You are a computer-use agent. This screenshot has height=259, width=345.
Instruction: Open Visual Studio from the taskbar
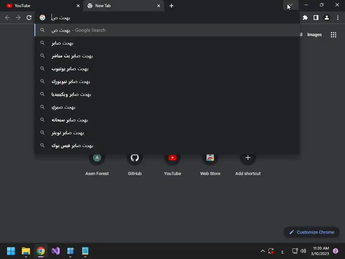[56, 251]
